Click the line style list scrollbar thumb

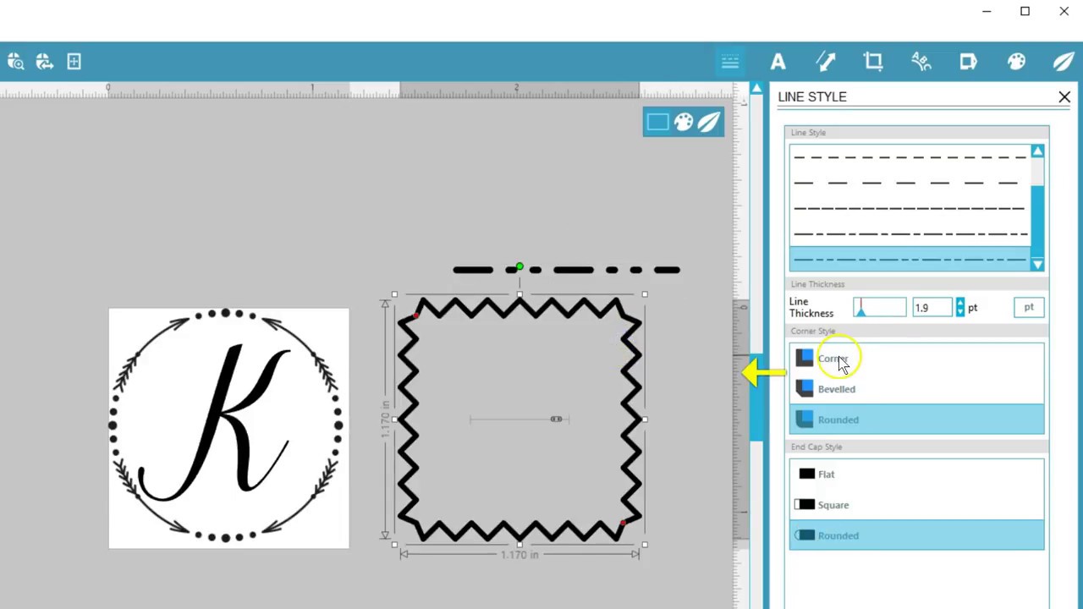point(1037,220)
